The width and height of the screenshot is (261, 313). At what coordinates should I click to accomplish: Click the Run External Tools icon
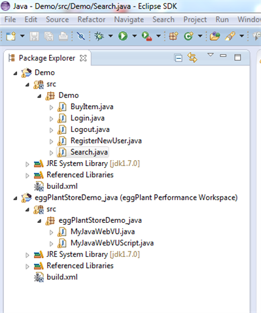(x=147, y=36)
